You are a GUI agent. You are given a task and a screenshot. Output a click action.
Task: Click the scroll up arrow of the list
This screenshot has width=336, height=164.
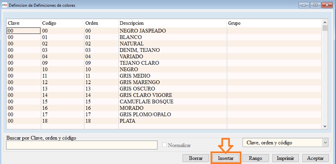325,22
